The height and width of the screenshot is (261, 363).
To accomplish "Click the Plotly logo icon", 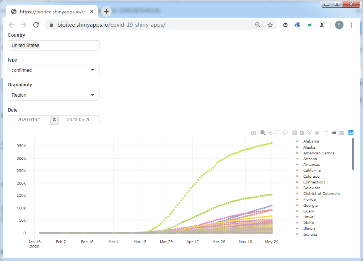I will click(351, 133).
